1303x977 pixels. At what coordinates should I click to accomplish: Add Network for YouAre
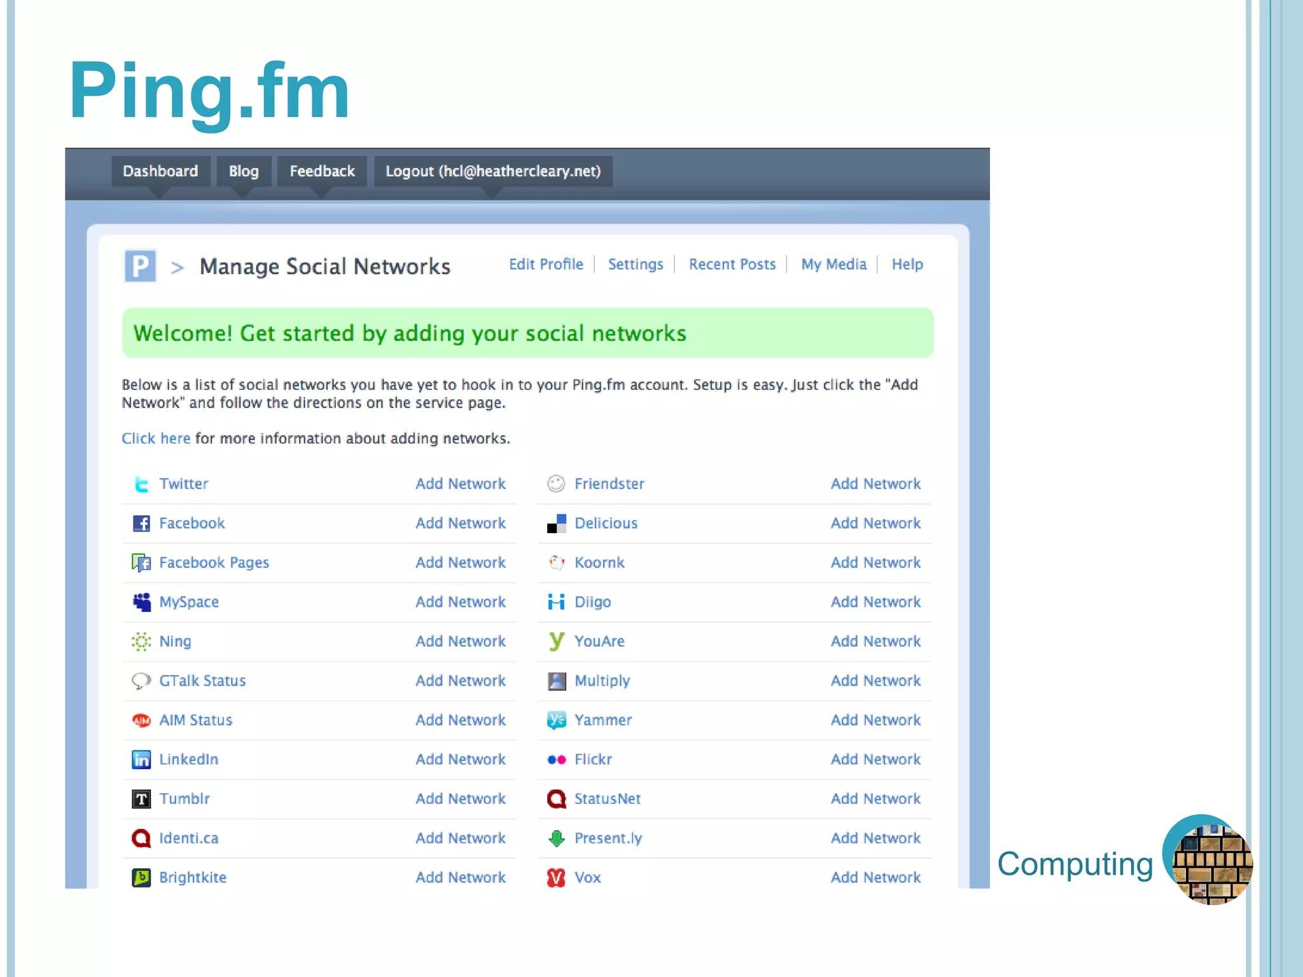tap(876, 642)
